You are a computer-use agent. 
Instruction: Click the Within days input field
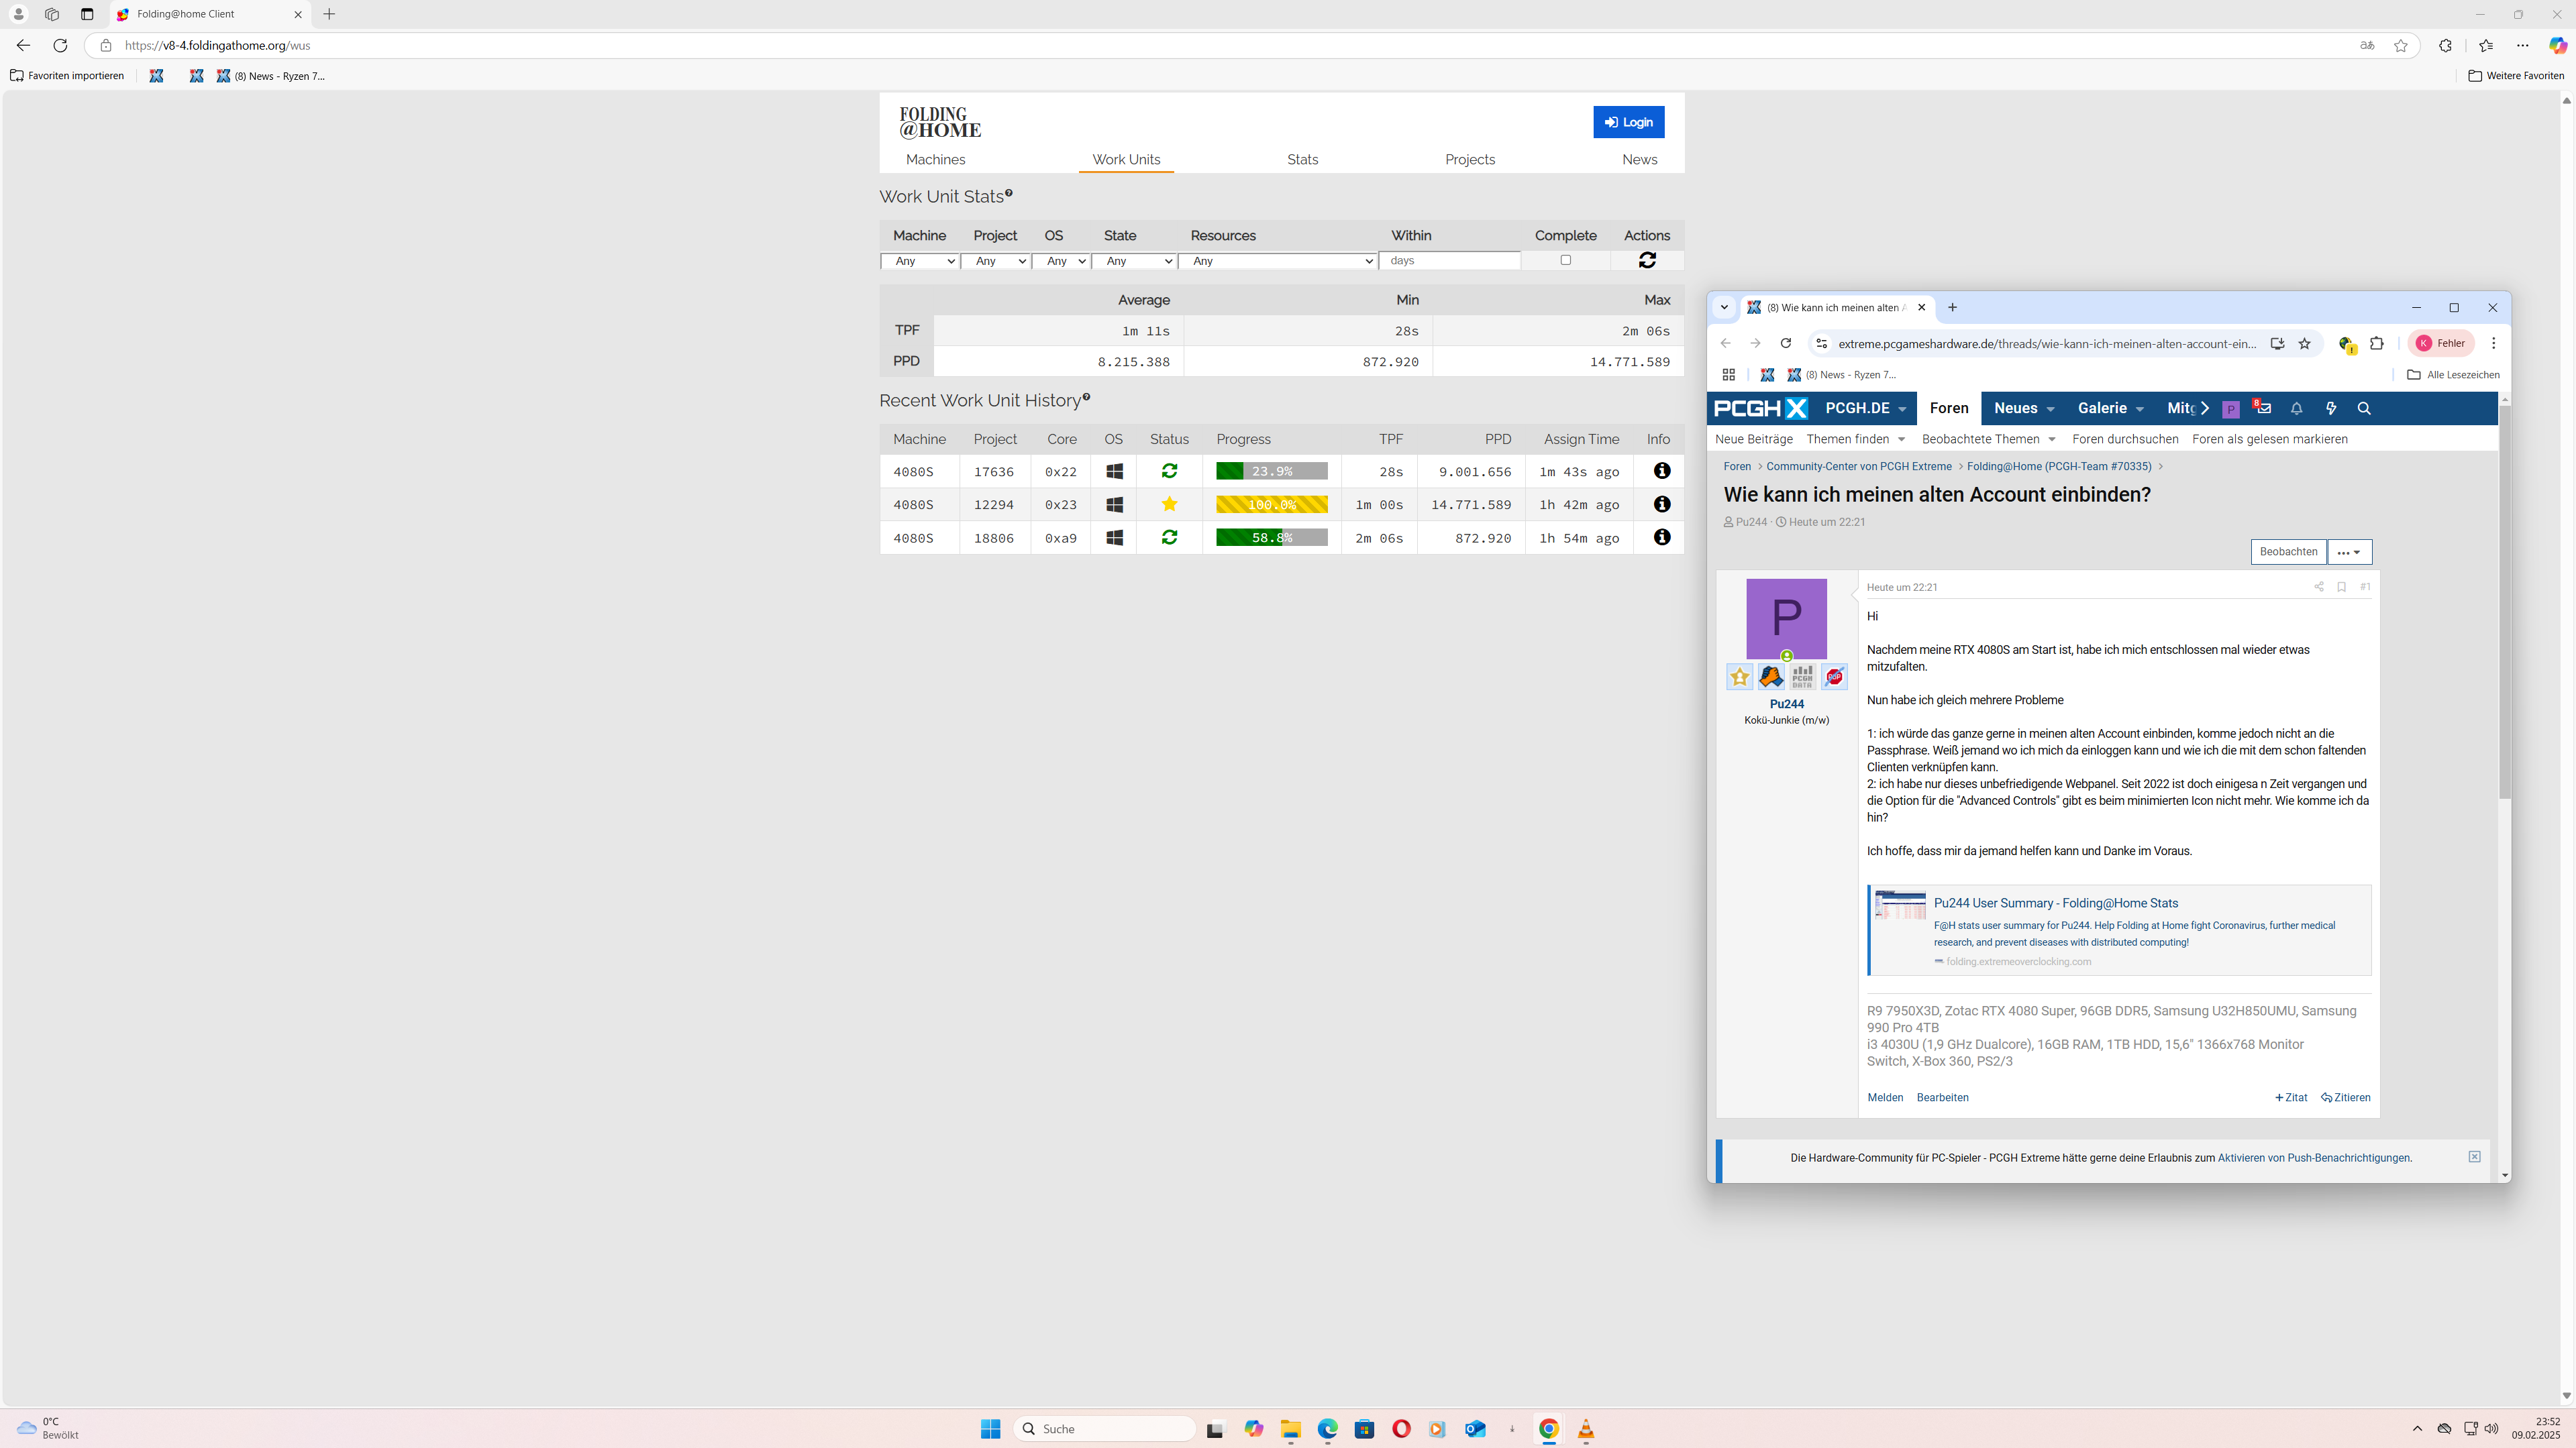coord(1449,261)
